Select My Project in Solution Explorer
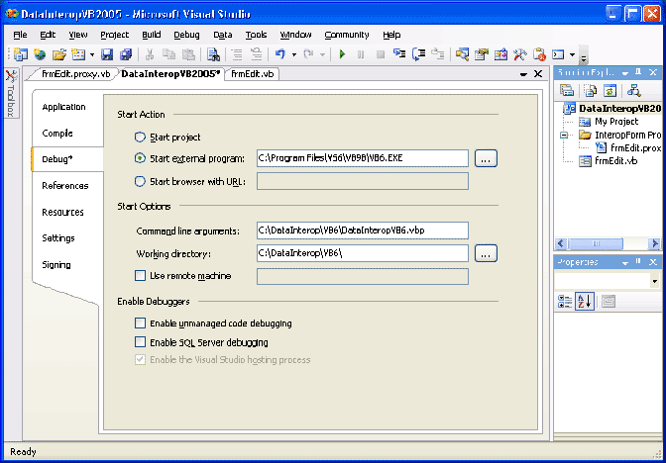The height and width of the screenshot is (463, 666). point(616,122)
